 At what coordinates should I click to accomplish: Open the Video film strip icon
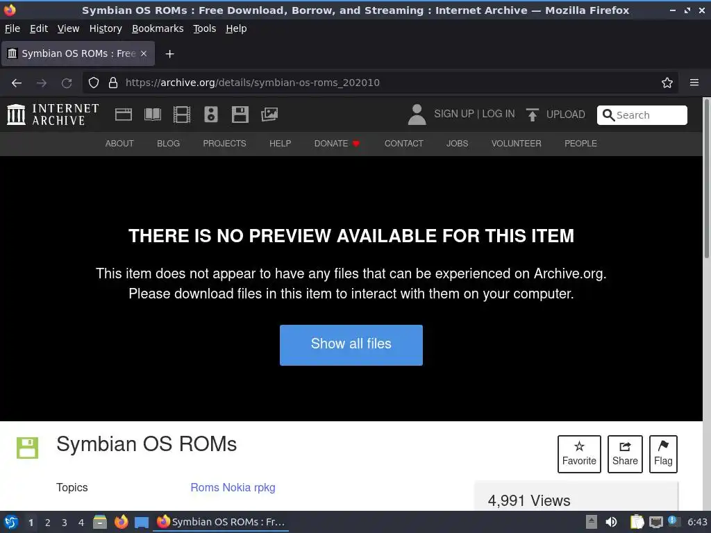click(182, 115)
